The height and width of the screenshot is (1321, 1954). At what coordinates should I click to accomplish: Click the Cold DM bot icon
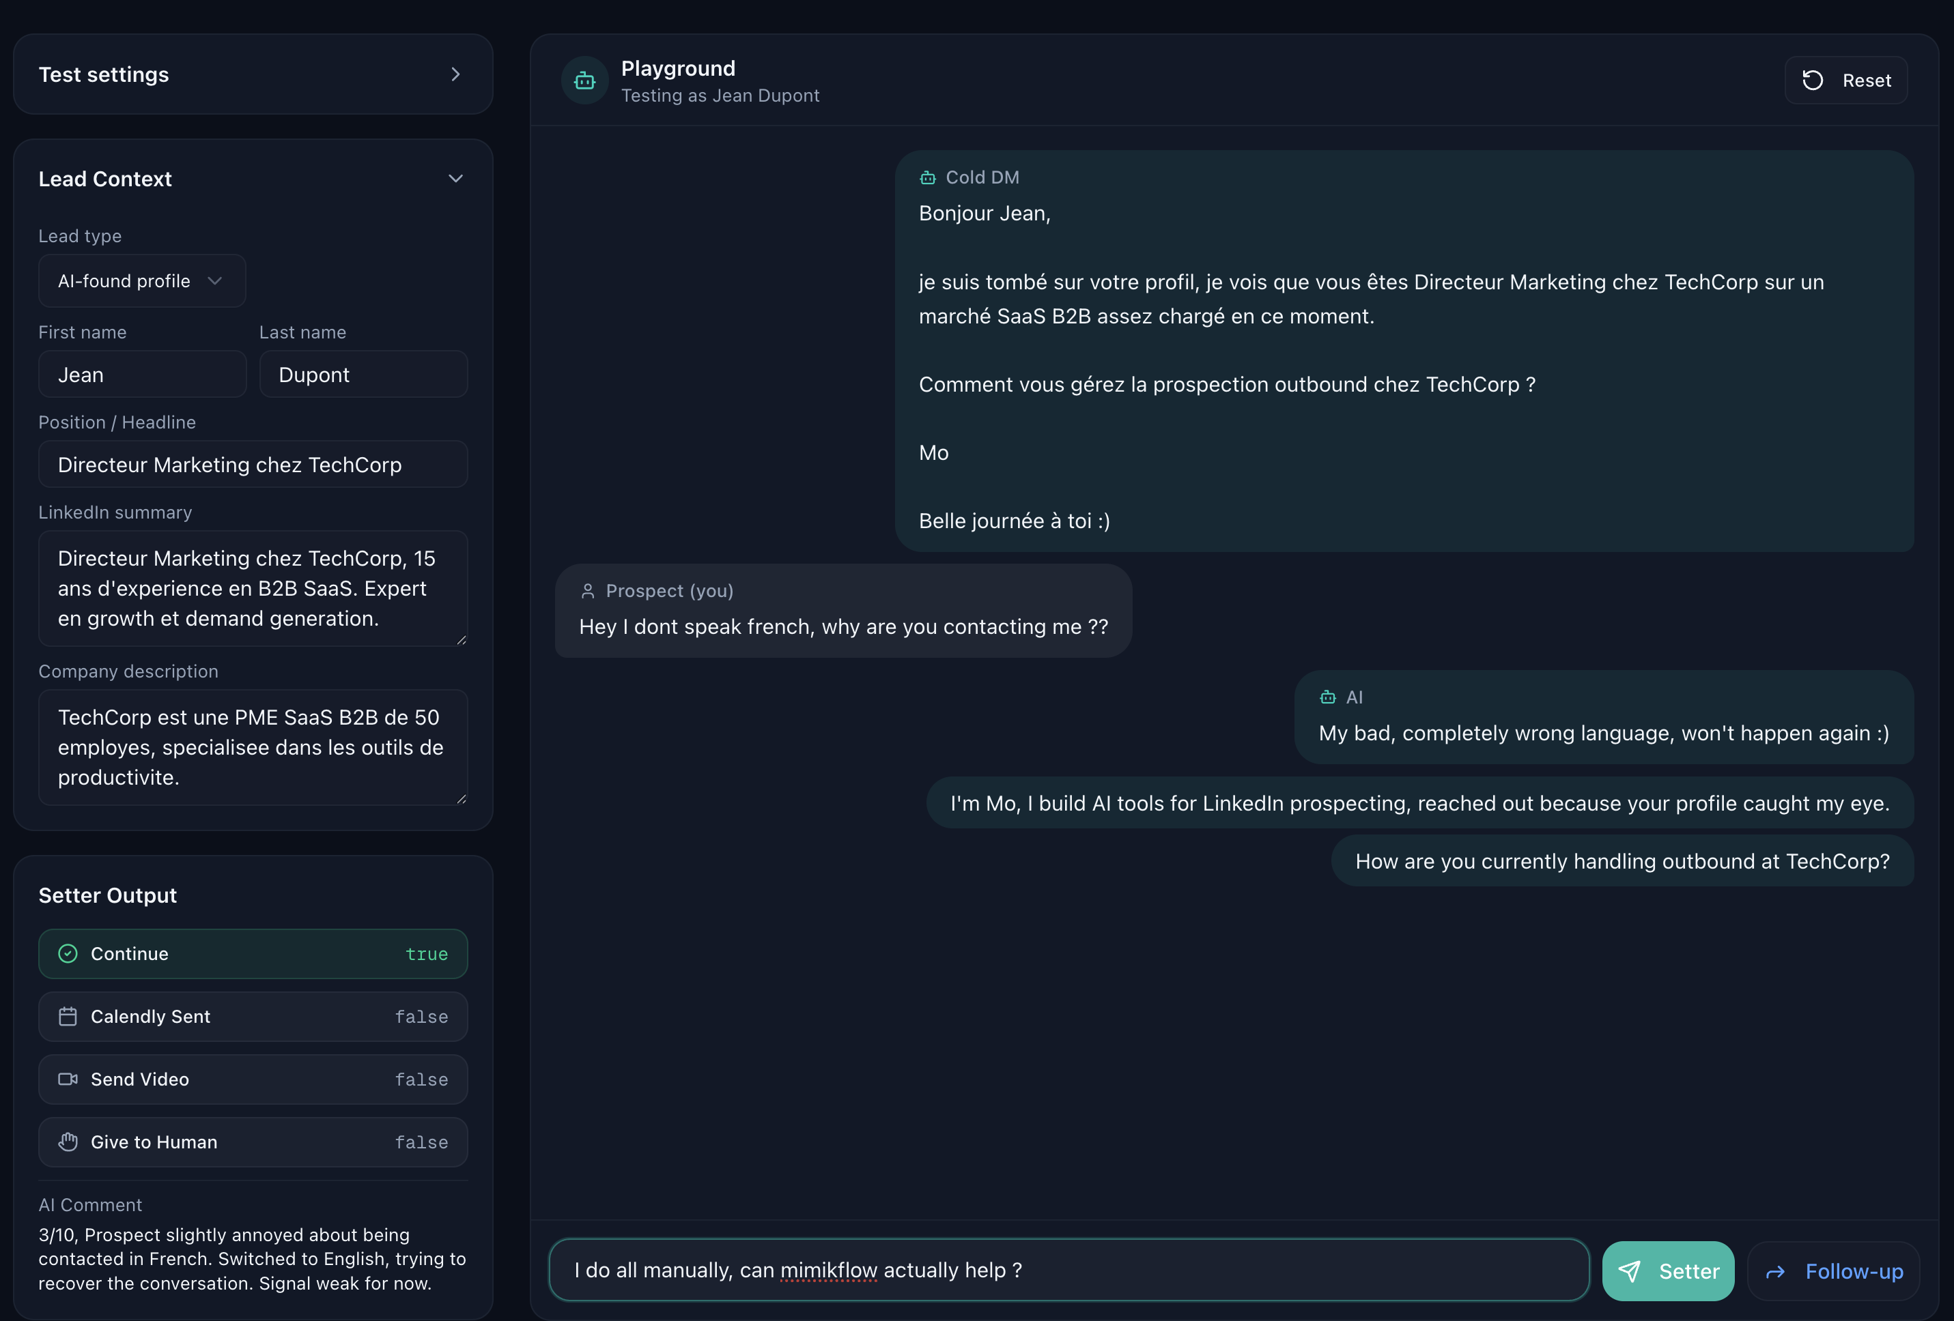[927, 177]
